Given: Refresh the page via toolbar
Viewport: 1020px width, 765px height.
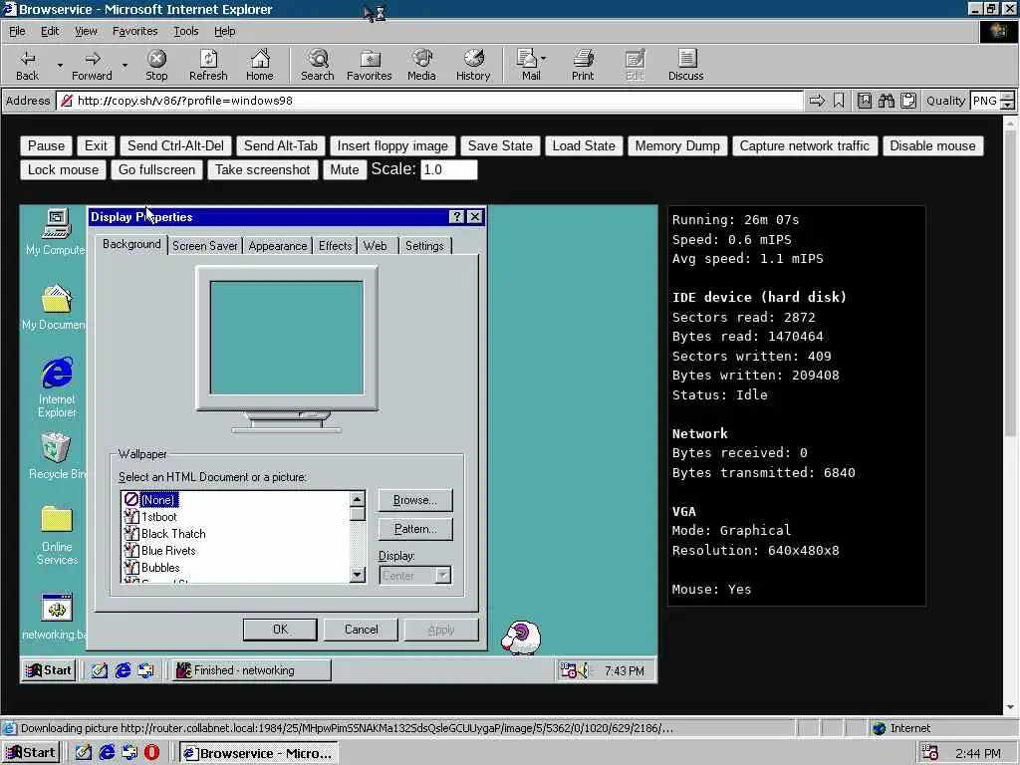Looking at the screenshot, I should [208, 65].
